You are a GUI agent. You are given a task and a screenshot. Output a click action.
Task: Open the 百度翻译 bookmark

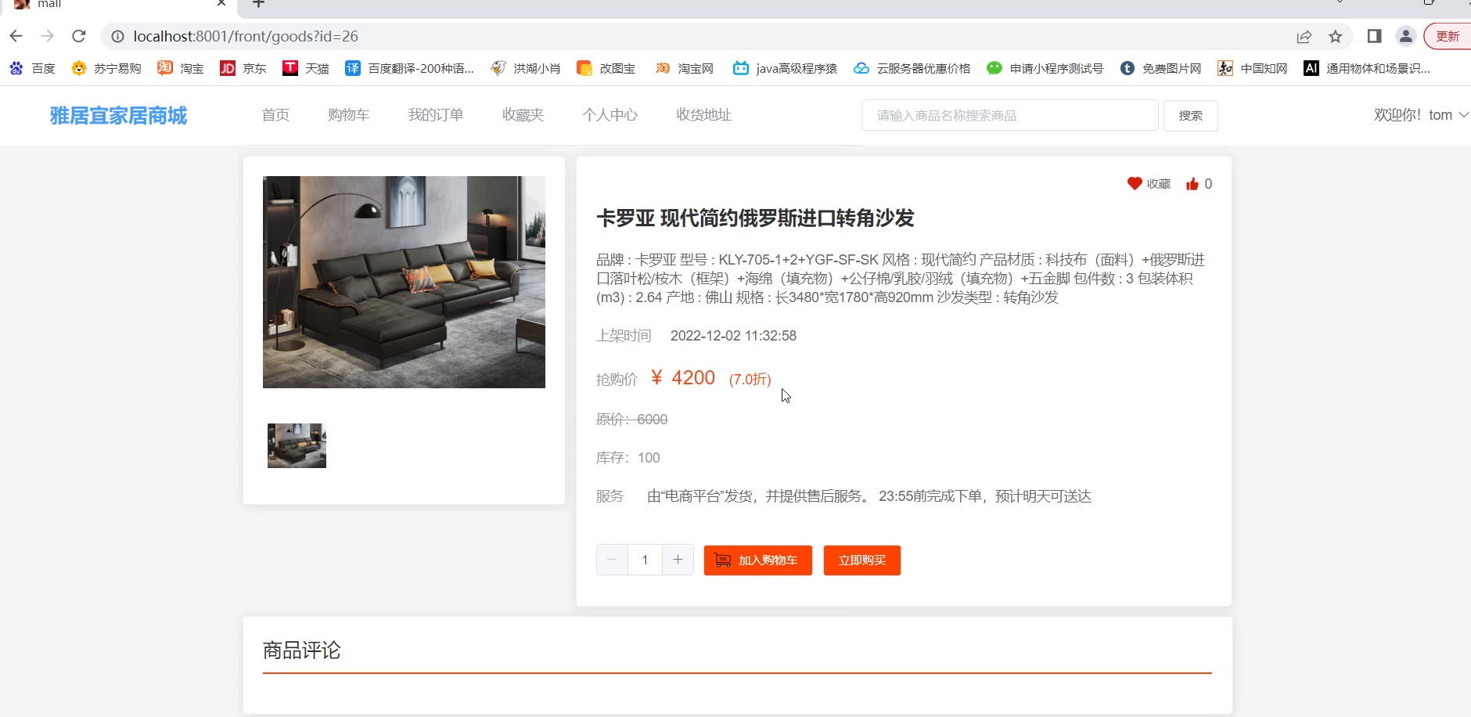point(409,68)
